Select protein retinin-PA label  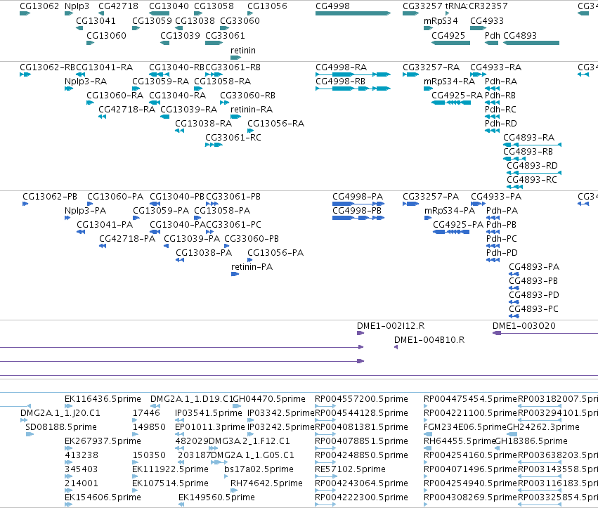click(x=252, y=266)
